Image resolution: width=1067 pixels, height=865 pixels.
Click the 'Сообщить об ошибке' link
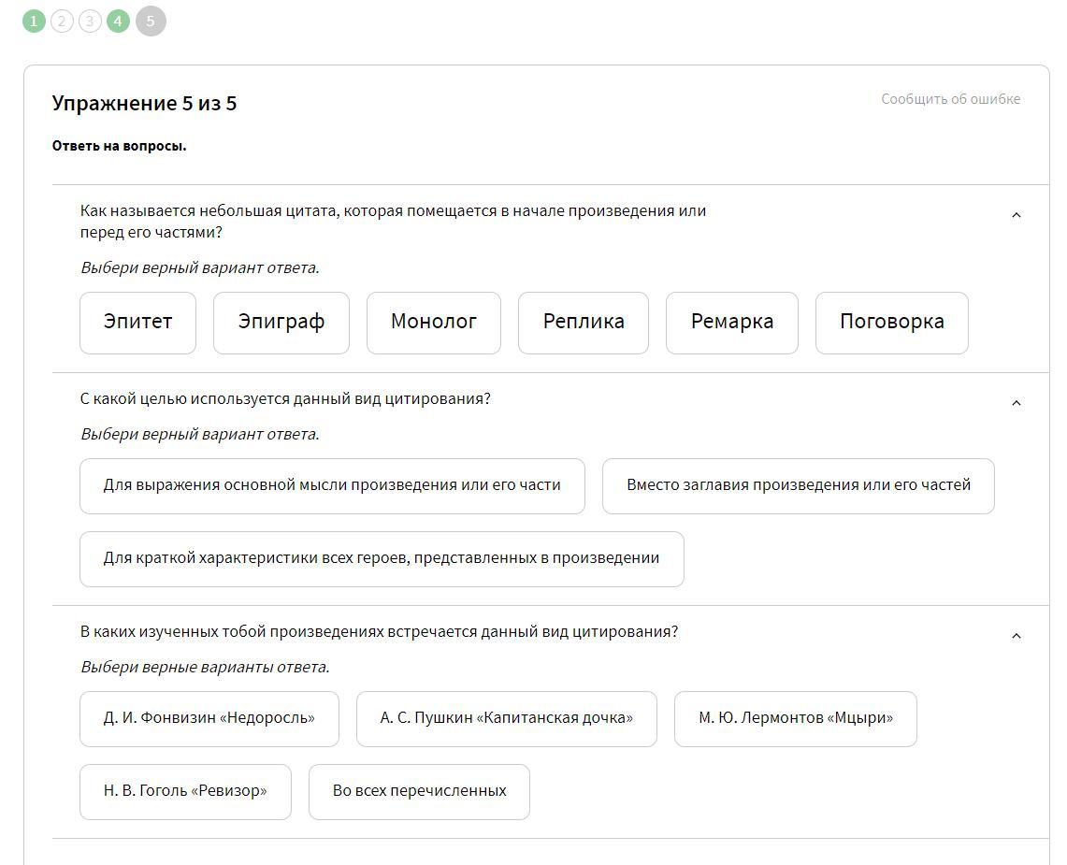click(x=950, y=99)
